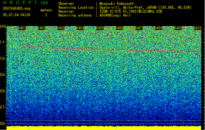The width and height of the screenshot is (205, 130).
Task: Click the Receiver field label
Action: click(66, 11)
